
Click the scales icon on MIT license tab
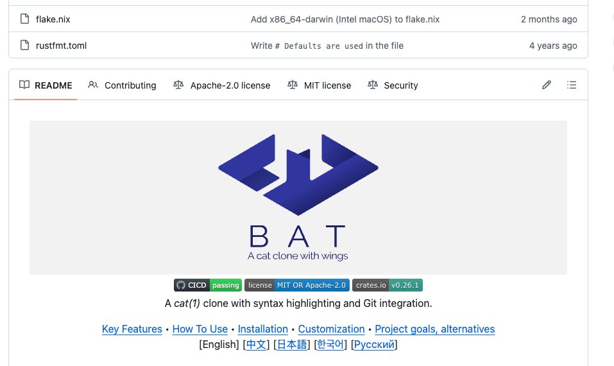[292, 85]
